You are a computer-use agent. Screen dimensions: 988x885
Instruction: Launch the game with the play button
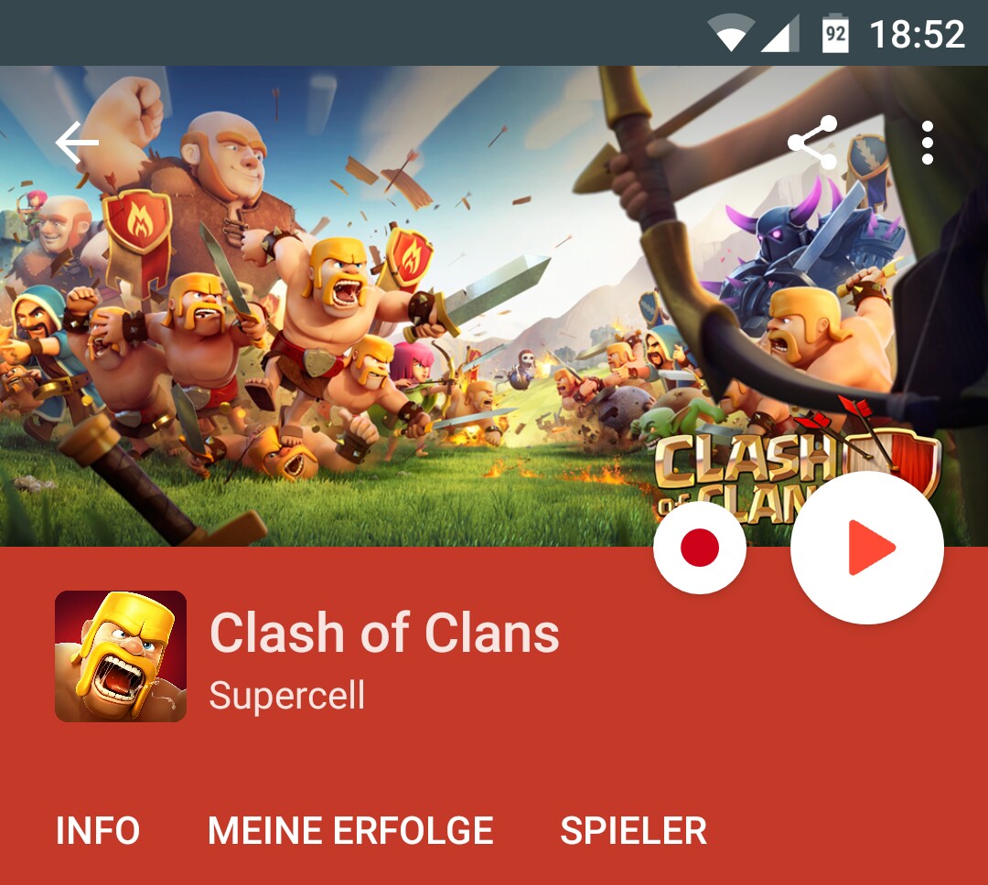pyautogui.click(x=867, y=548)
